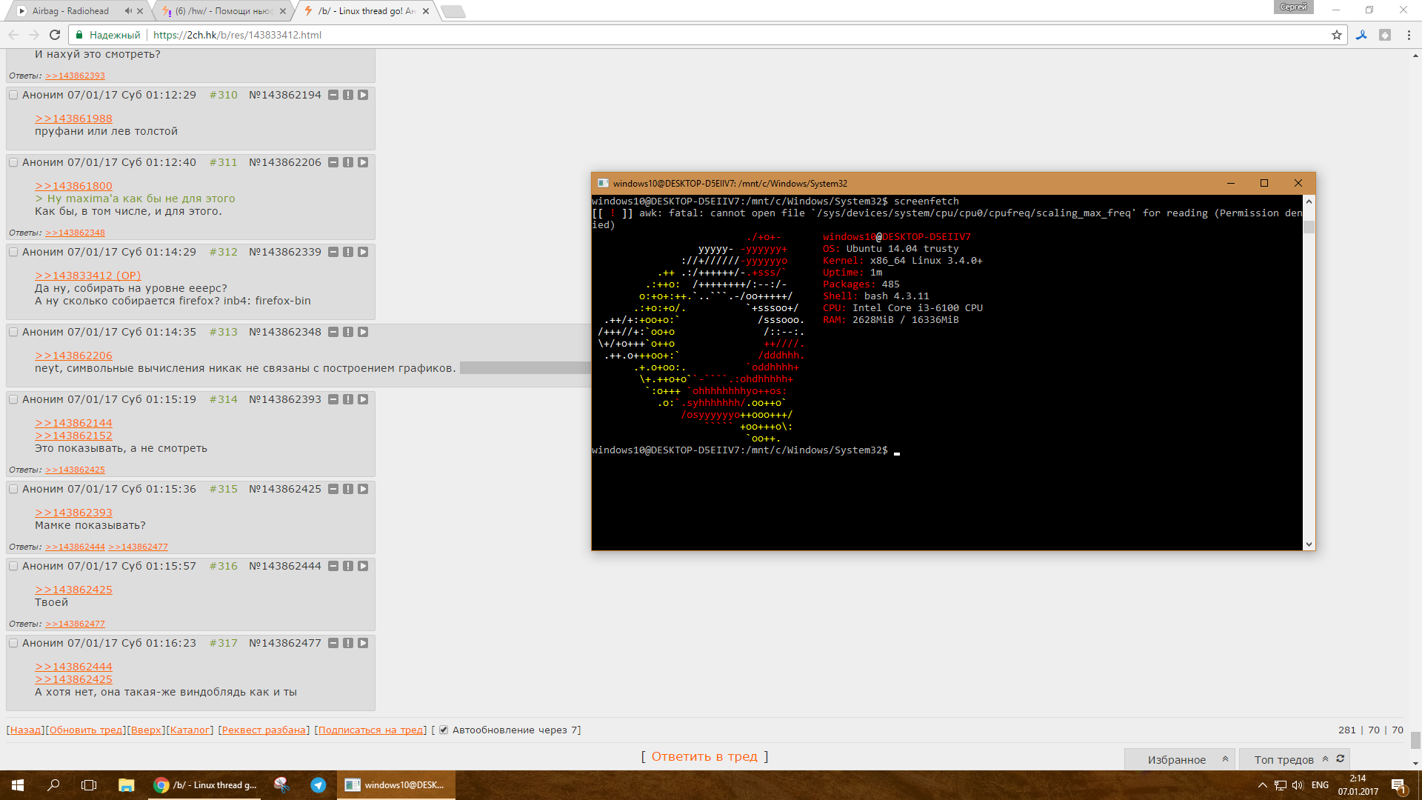Refresh the Топ тредов list

tap(1341, 759)
